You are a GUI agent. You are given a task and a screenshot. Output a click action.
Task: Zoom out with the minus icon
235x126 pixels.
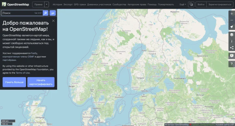pos(232,20)
